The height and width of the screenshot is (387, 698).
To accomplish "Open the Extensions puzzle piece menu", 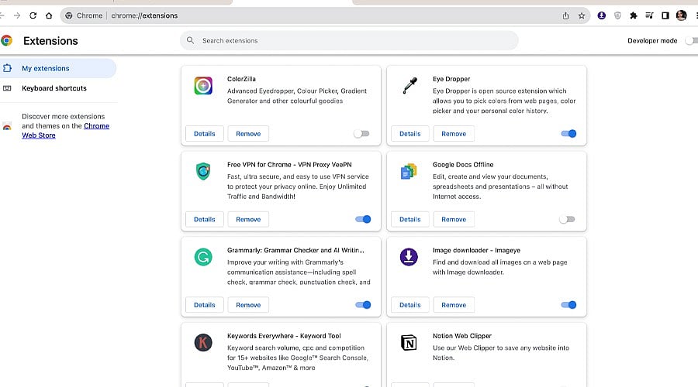I will click(x=633, y=15).
